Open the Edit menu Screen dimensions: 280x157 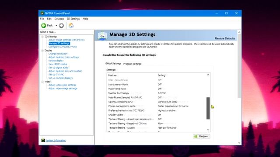49,19
